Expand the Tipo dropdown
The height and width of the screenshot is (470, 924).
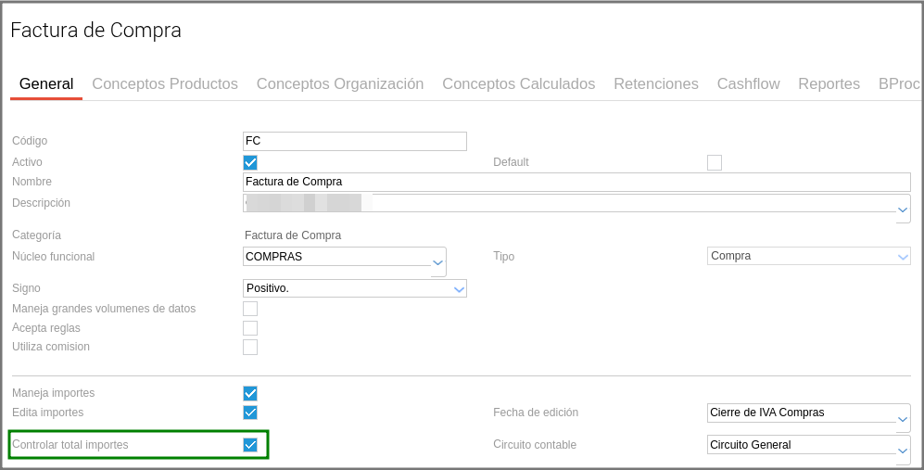pyautogui.click(x=903, y=257)
